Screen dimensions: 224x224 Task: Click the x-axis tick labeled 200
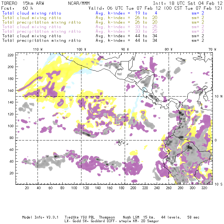[x=133, y=188]
